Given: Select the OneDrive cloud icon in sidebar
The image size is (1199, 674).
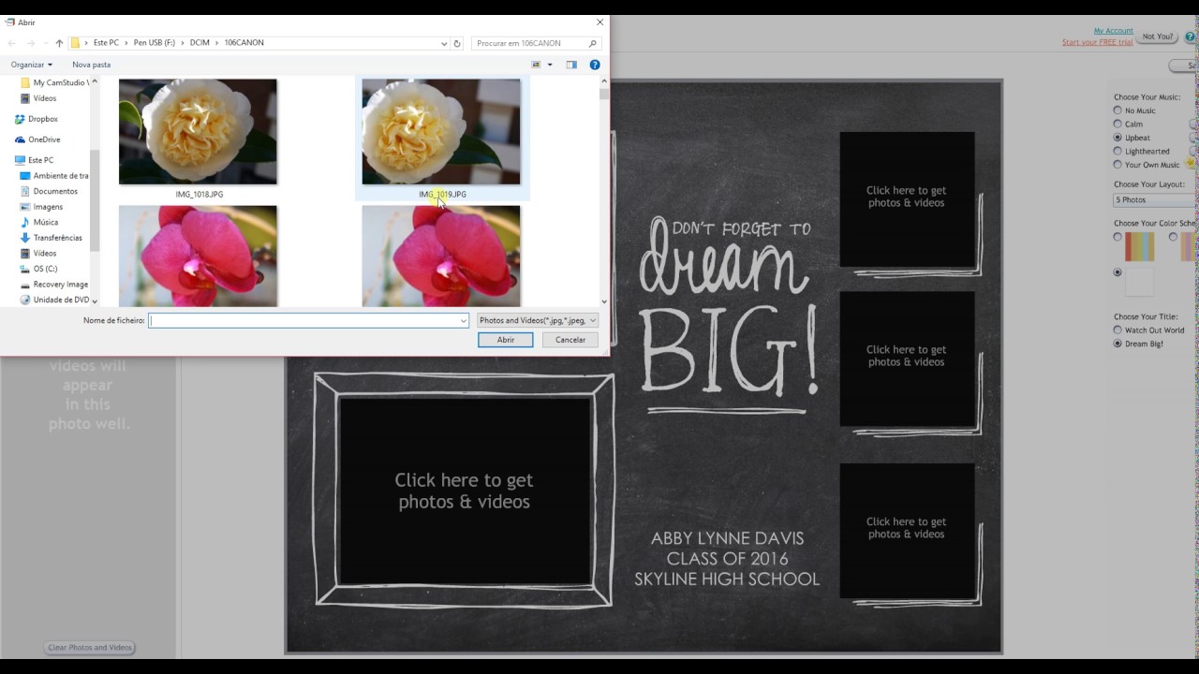Looking at the screenshot, I should pyautogui.click(x=20, y=139).
